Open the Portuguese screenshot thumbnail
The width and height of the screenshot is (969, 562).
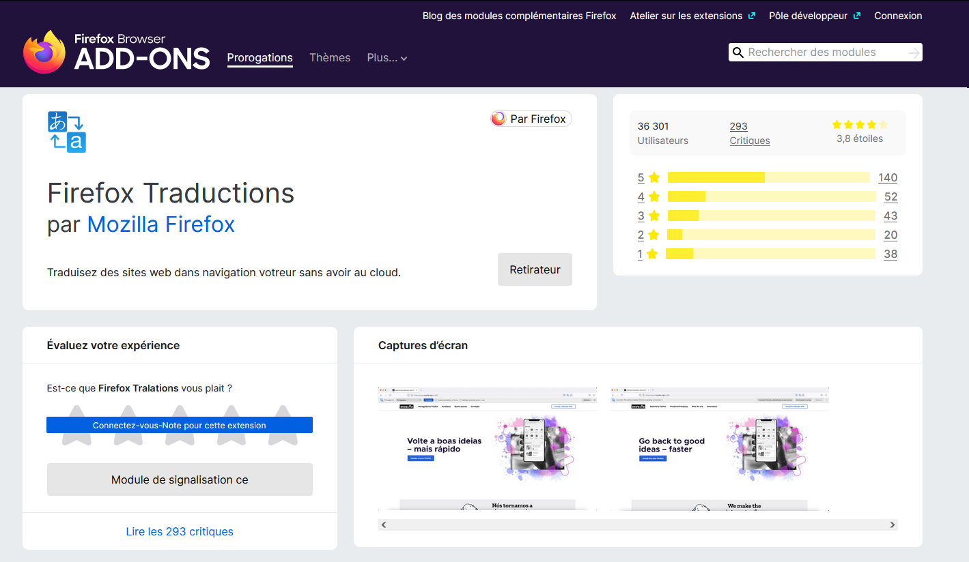(487, 449)
